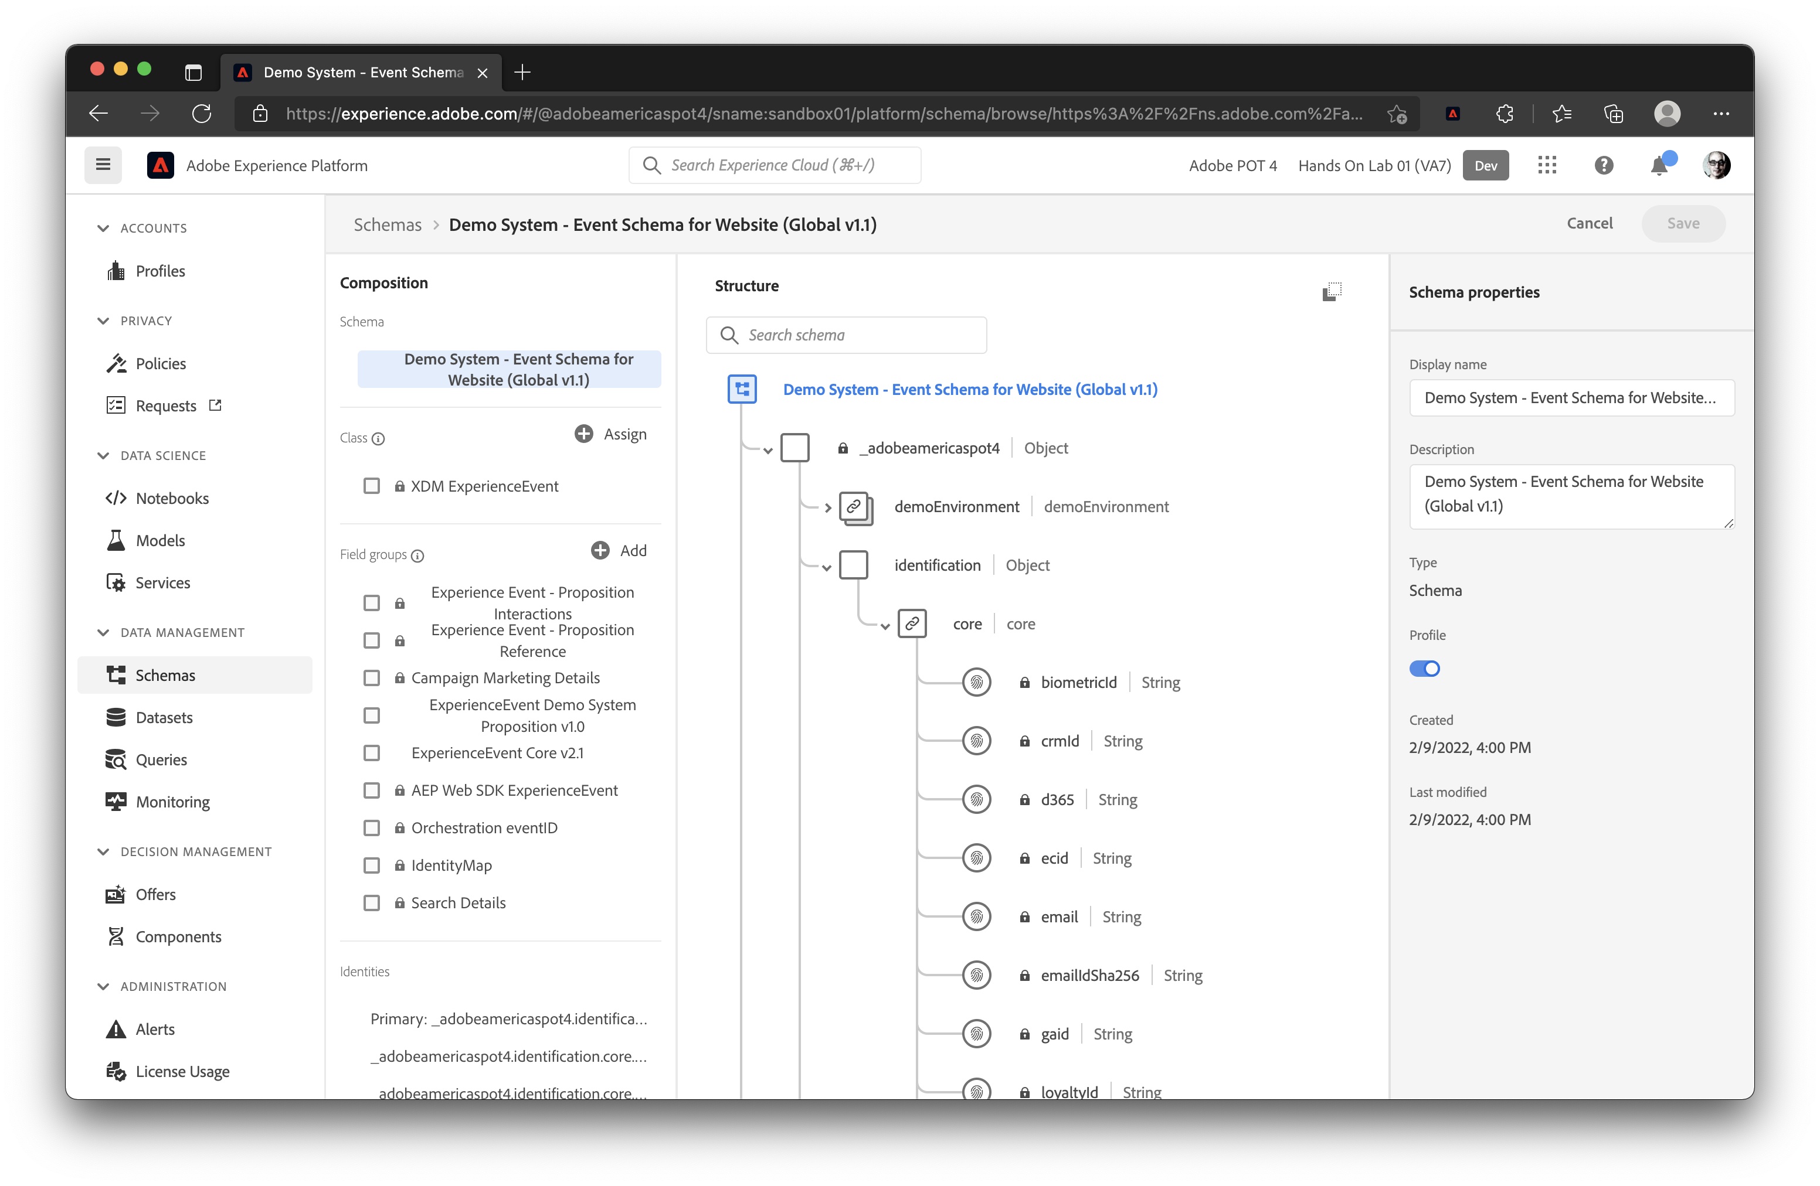Viewport: 1820px width, 1186px height.
Task: Click the collapse structure view icon
Action: coord(1332,291)
